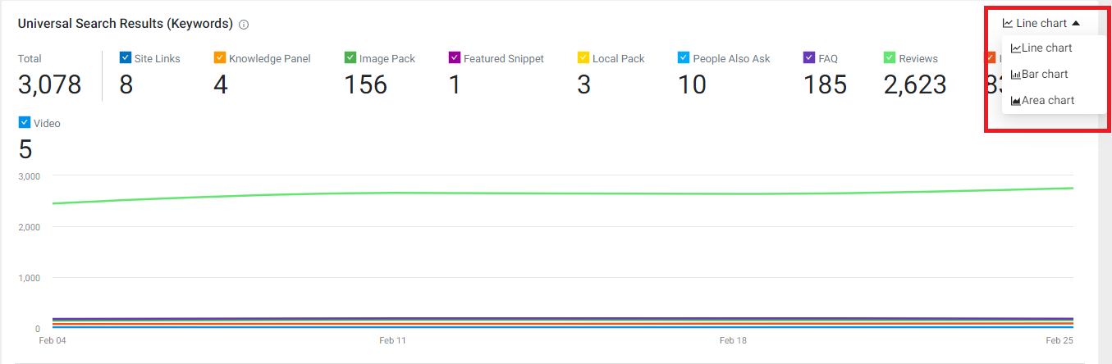Hide the Reviews series via its checkbox
The height and width of the screenshot is (364, 1112).
pyautogui.click(x=890, y=57)
